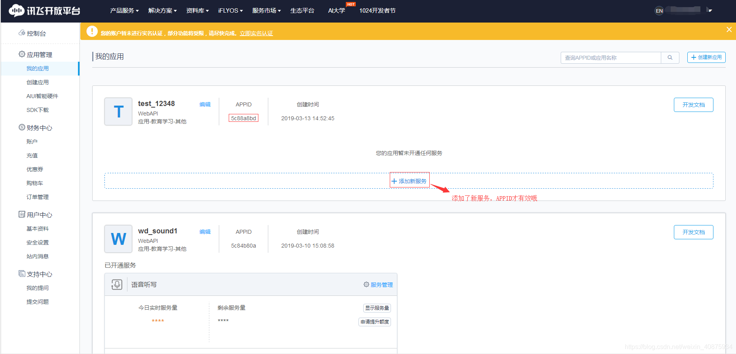Open 开发文档 for test_12348

pos(694,105)
